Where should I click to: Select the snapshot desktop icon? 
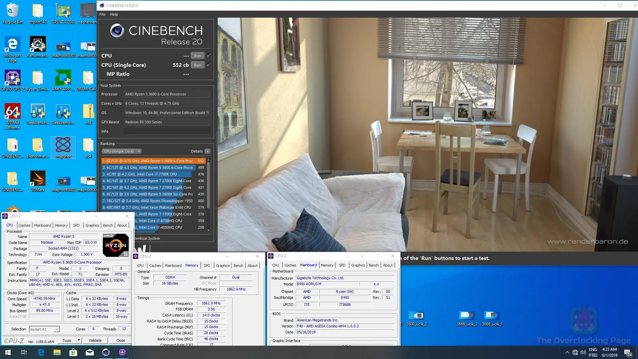tap(63, 148)
